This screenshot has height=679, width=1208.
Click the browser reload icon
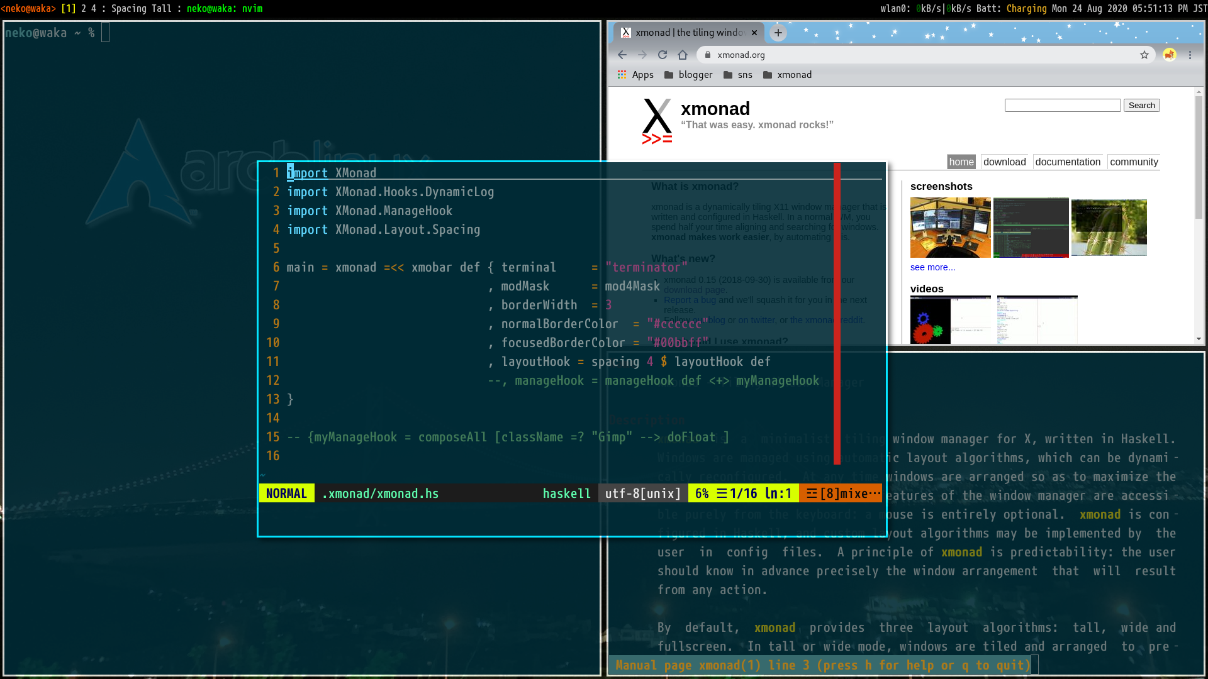(x=663, y=55)
